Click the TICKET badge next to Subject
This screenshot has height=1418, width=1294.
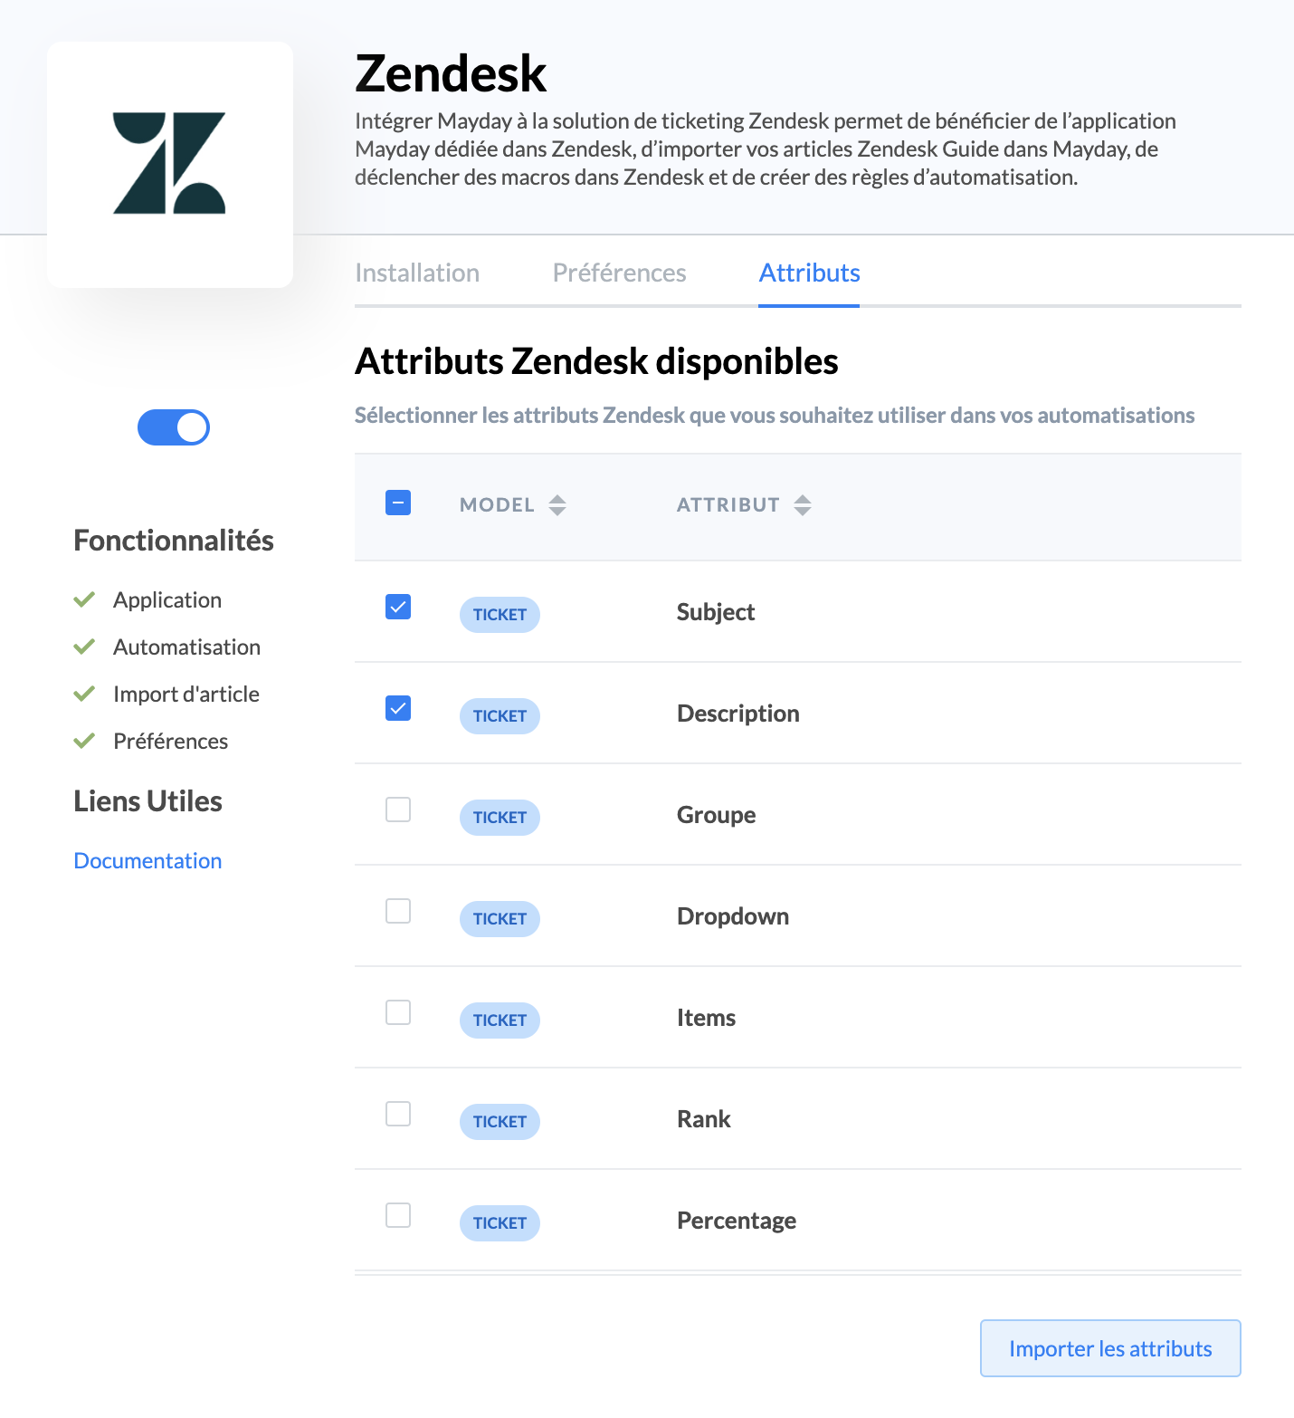(500, 615)
